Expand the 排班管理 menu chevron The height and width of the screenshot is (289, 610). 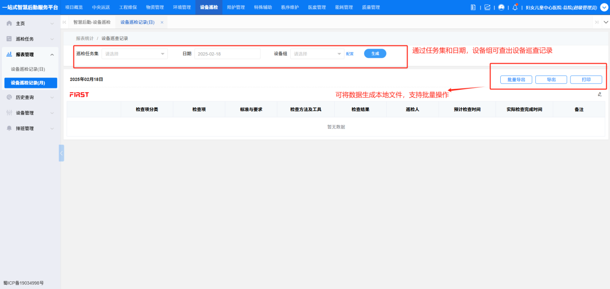52,129
